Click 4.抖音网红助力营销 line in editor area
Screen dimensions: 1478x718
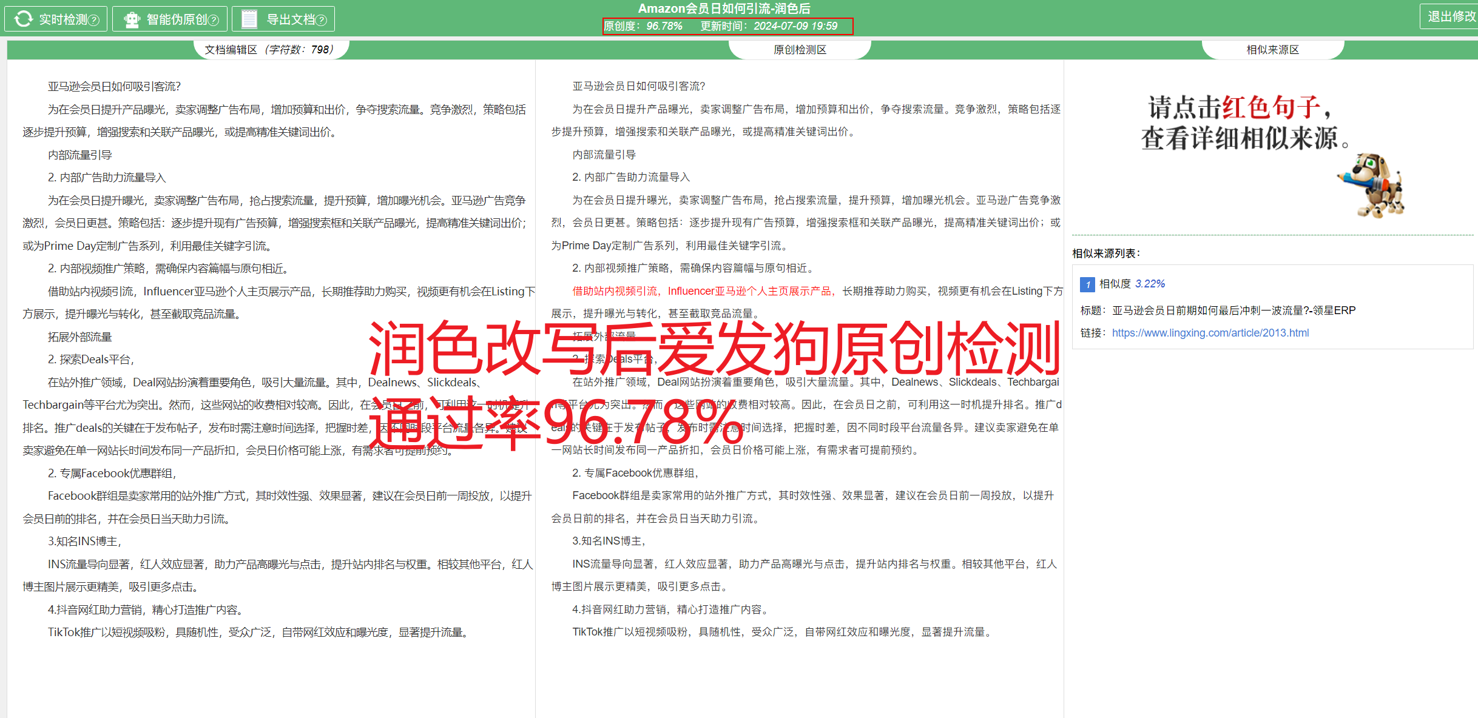point(146,610)
